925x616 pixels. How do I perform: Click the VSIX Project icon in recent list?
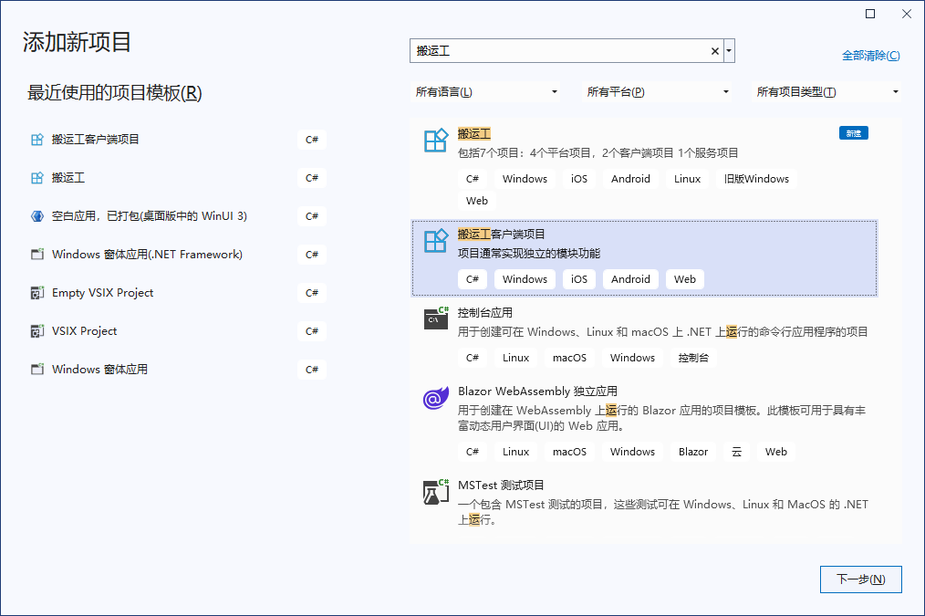(37, 331)
